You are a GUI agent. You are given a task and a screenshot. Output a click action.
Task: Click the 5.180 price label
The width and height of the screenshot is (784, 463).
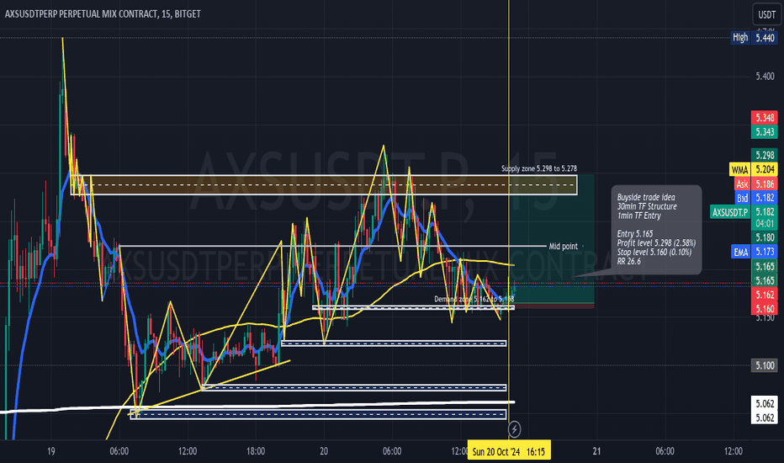coord(765,237)
